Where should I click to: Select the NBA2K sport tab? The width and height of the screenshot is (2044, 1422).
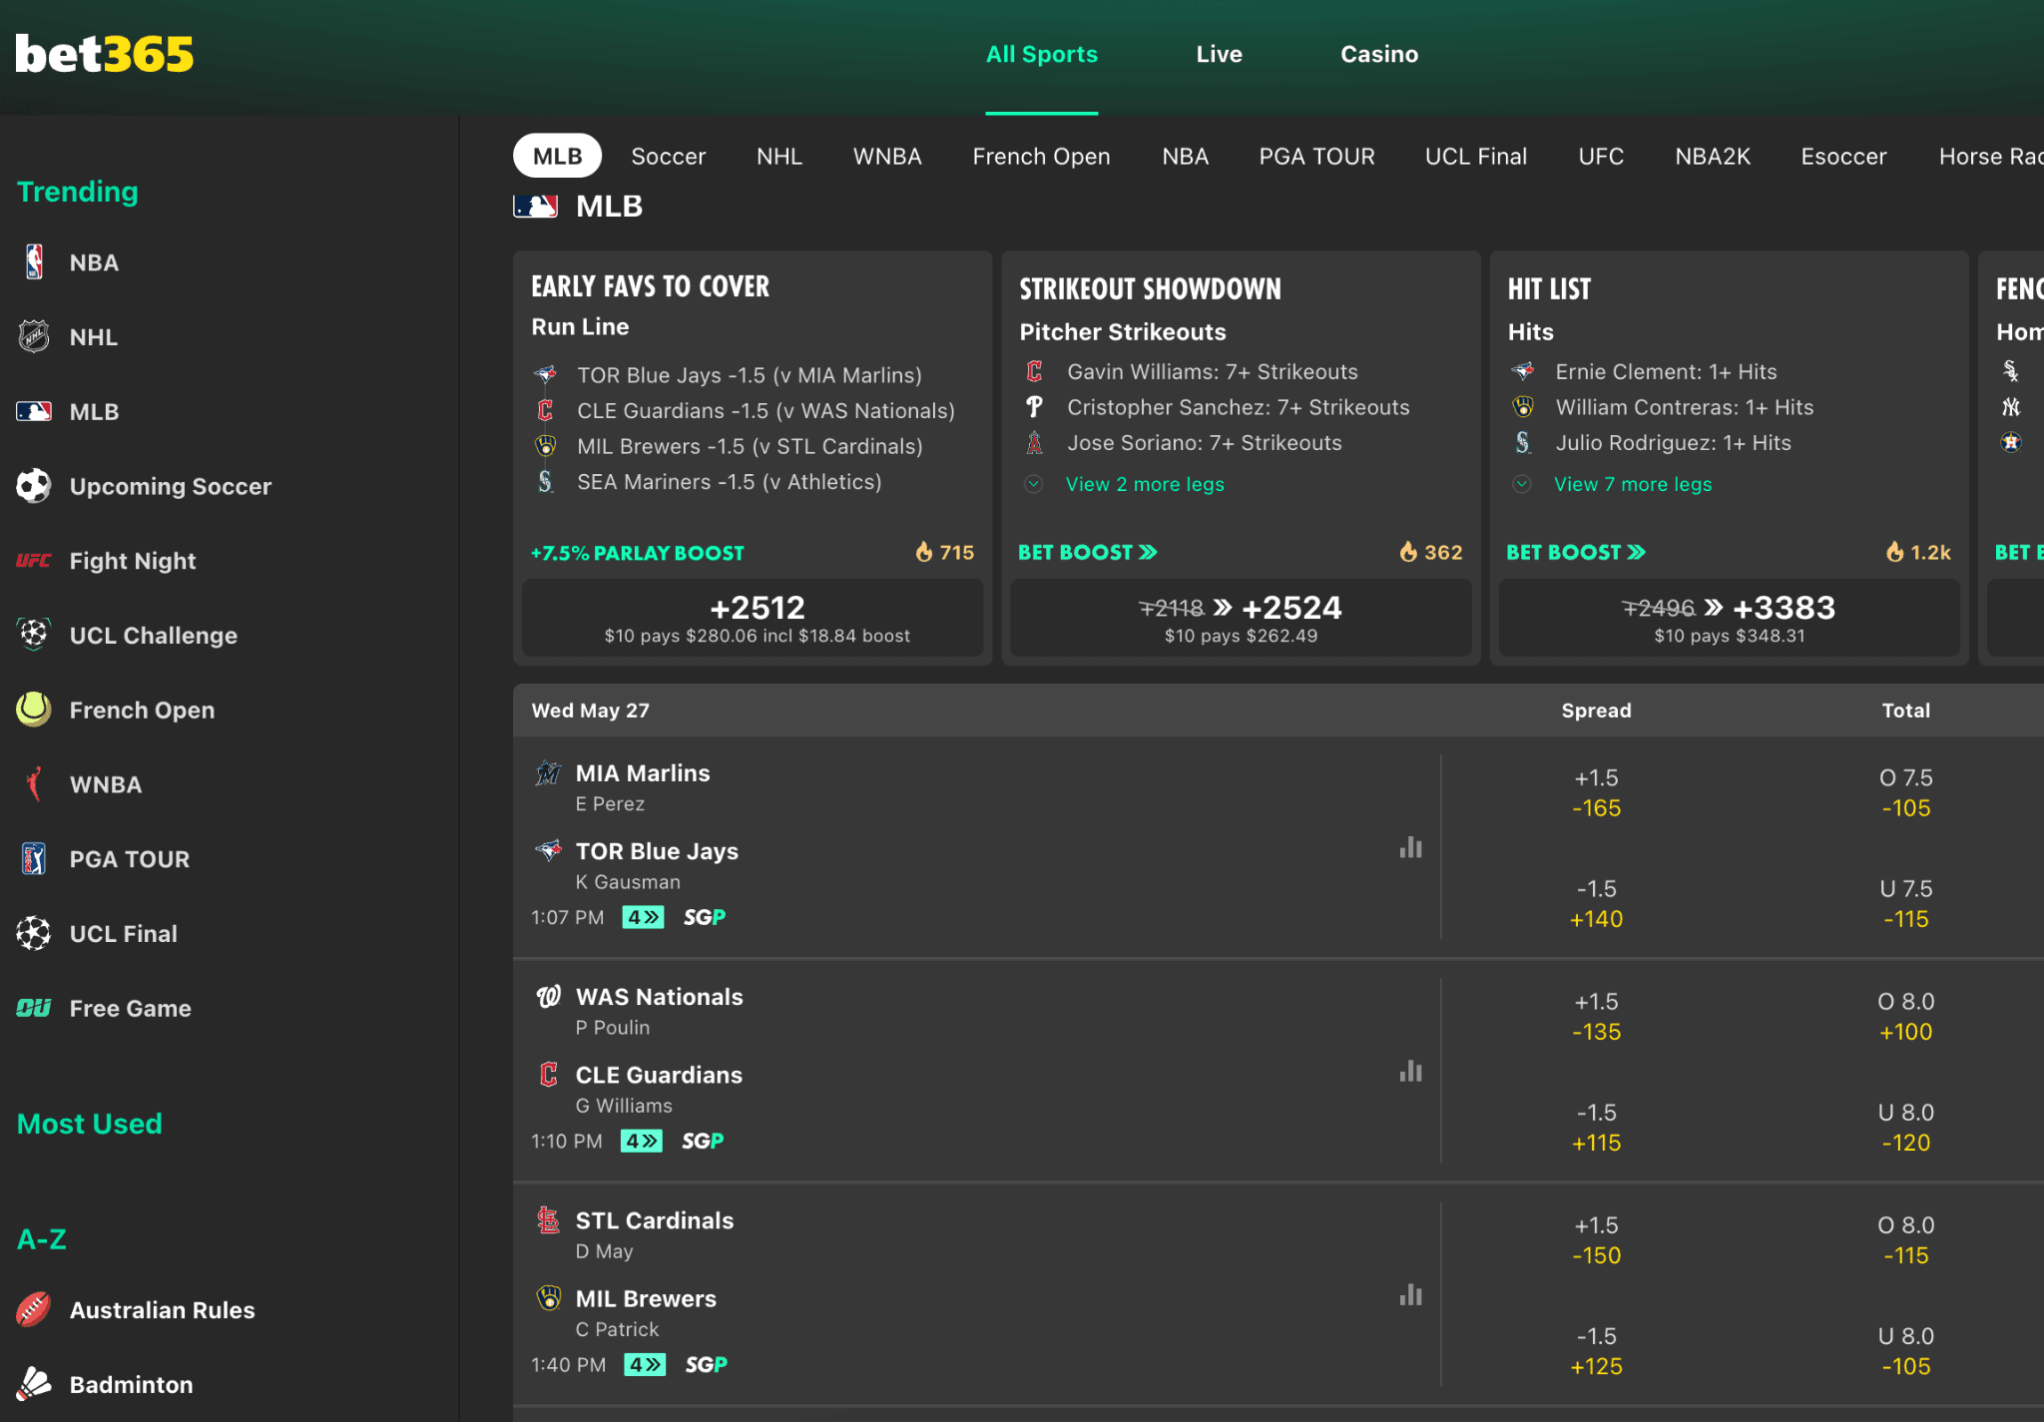(x=1713, y=157)
